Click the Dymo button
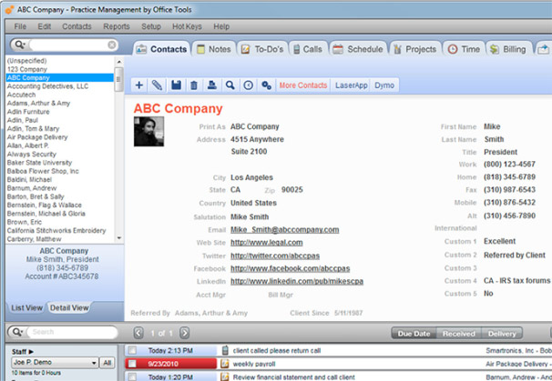 pyautogui.click(x=384, y=85)
